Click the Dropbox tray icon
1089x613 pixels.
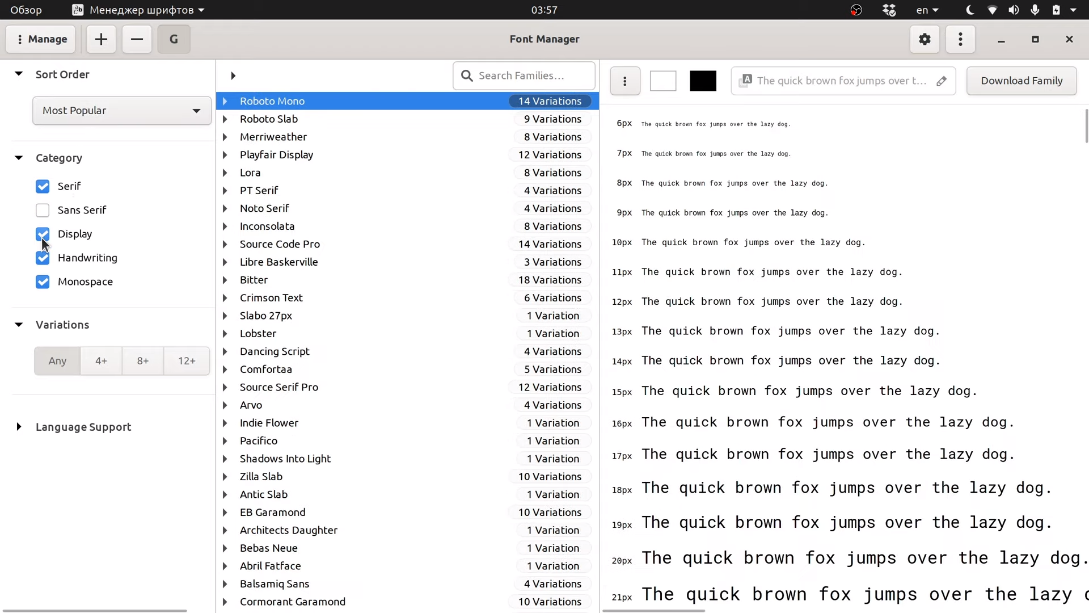(889, 10)
